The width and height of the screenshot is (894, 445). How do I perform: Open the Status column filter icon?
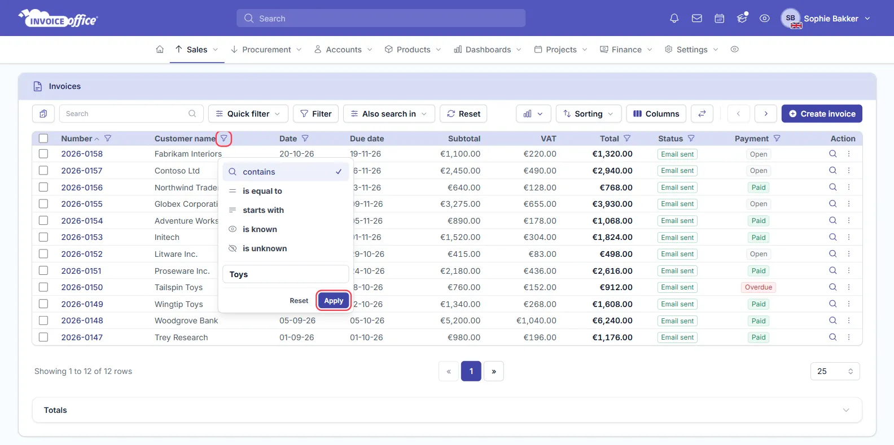691,139
